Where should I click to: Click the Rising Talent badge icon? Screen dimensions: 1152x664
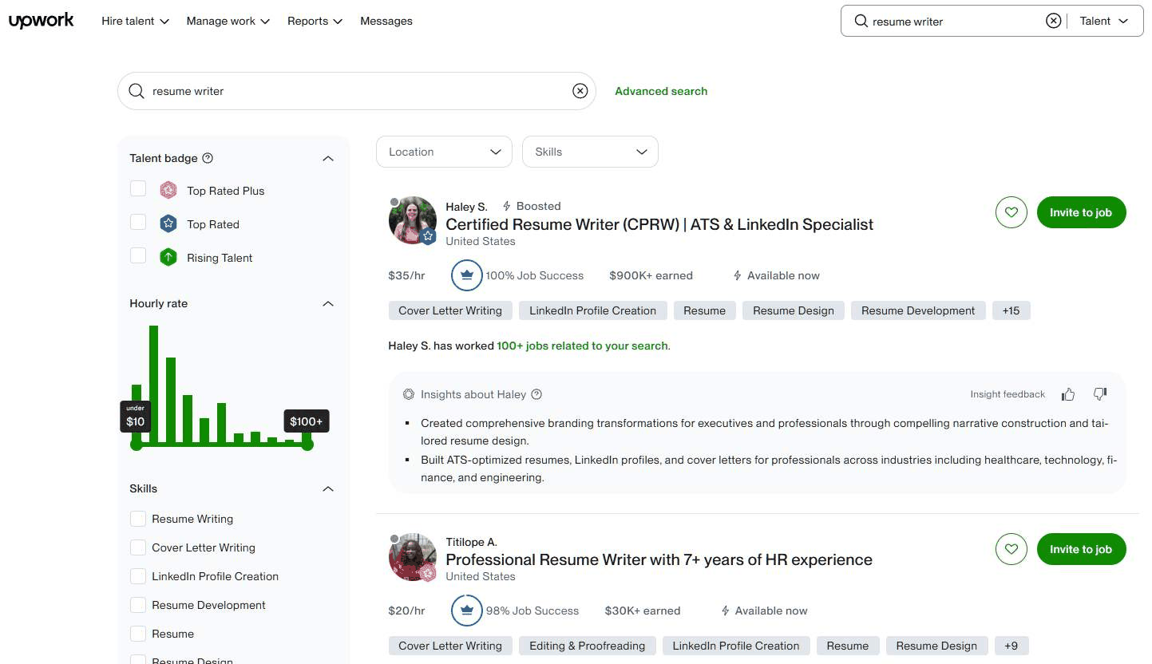[168, 257]
